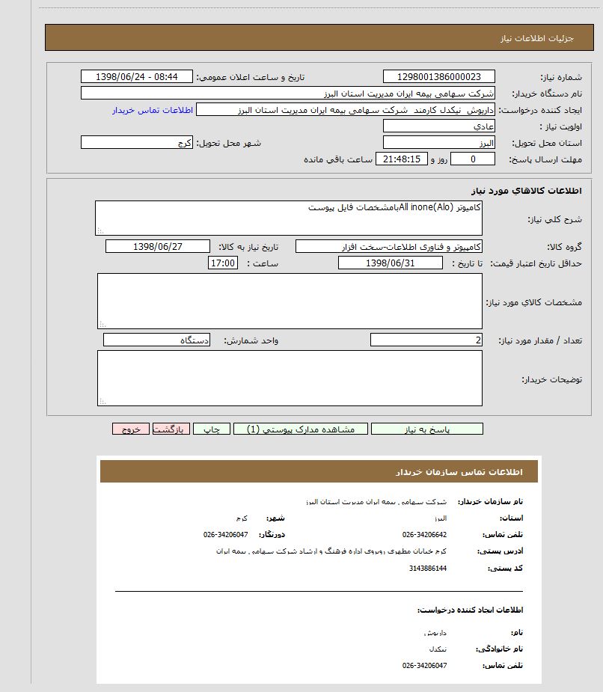Click the خروج exit button
This screenshot has width=603, height=692.
(131, 429)
